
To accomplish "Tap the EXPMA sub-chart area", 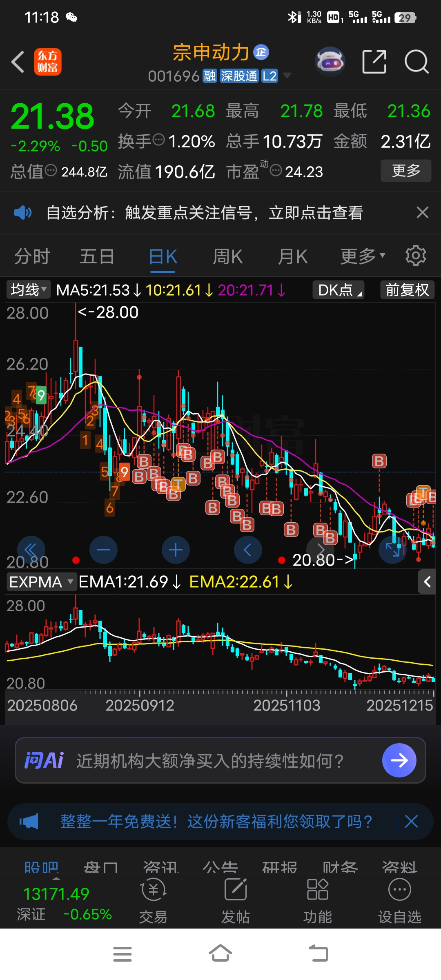I will 220,642.
